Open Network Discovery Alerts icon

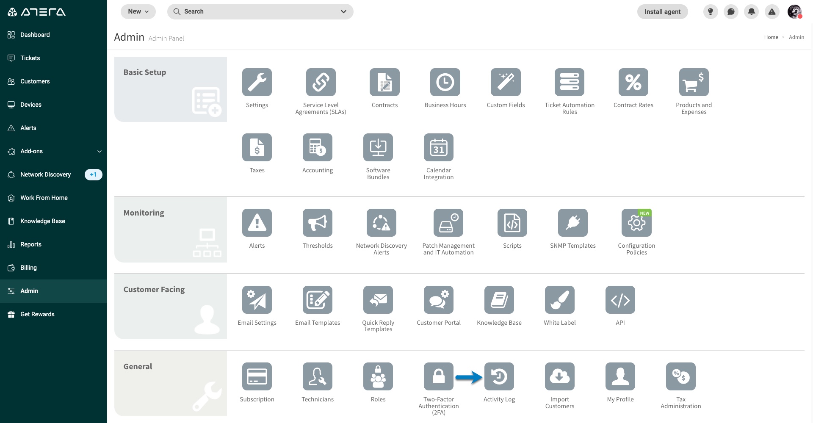[x=382, y=223]
